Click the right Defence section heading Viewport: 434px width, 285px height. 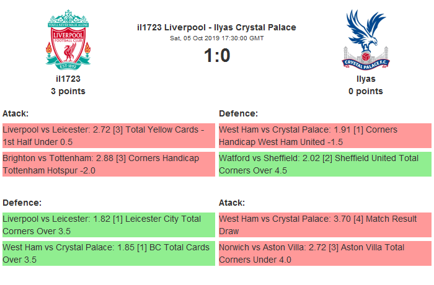239,113
